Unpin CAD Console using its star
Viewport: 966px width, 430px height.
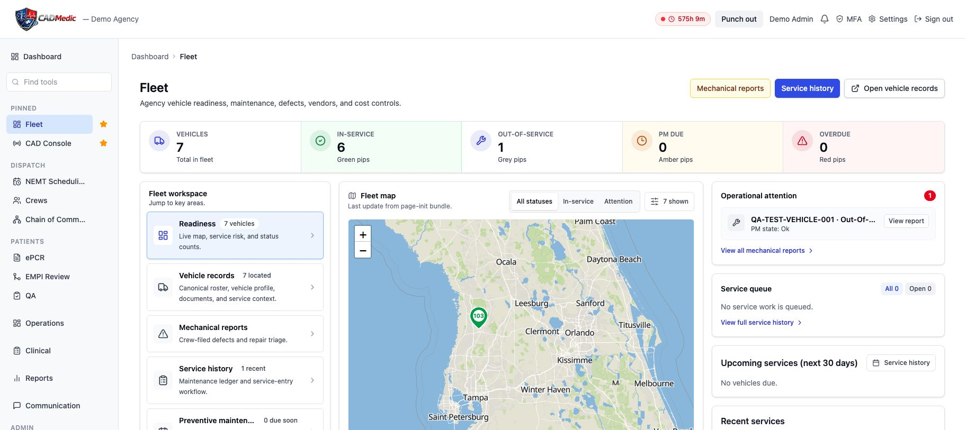104,143
